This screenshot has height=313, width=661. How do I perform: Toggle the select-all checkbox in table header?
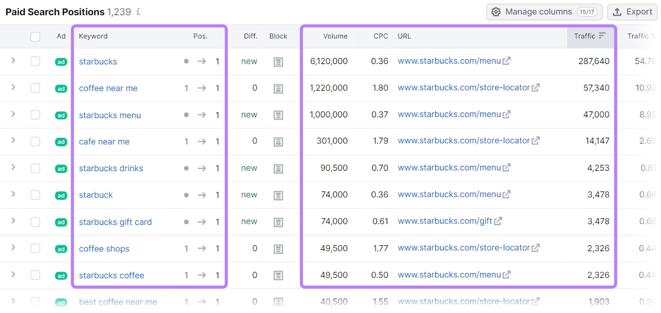click(36, 36)
